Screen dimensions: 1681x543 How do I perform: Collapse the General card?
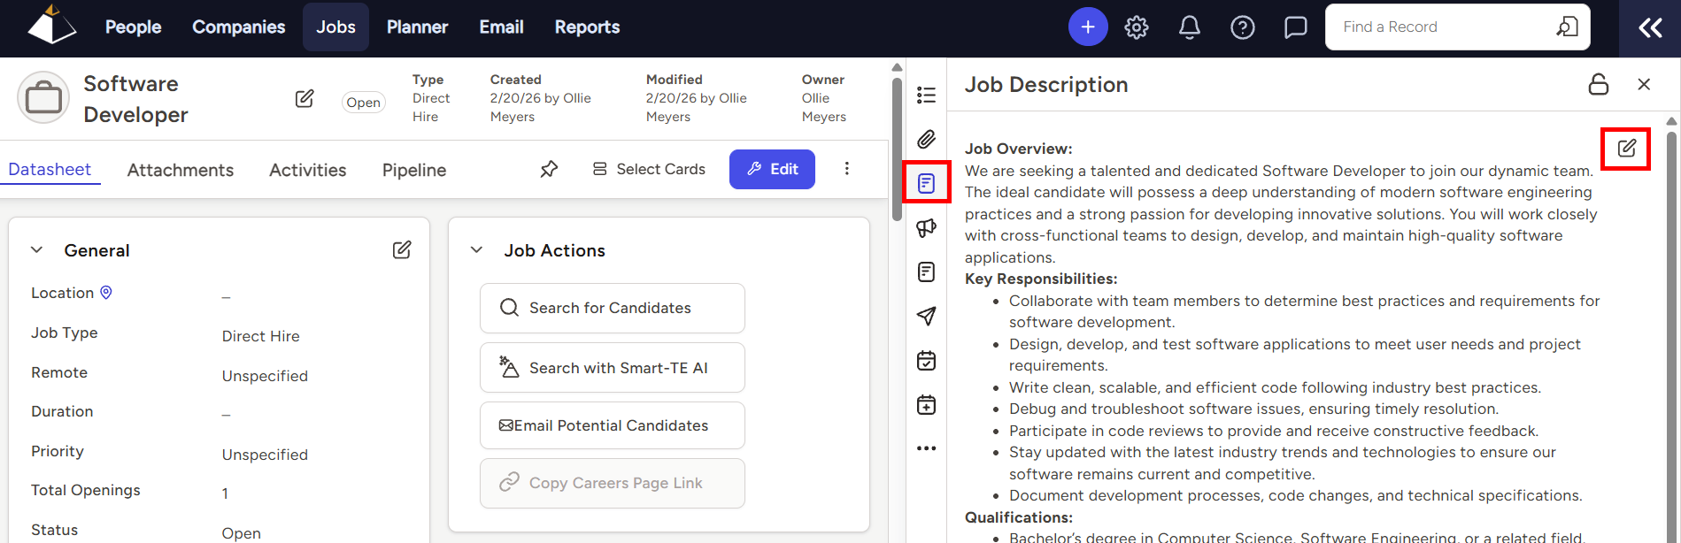36,250
